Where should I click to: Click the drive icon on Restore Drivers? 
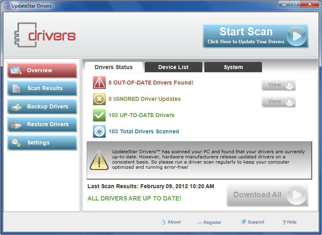(x=16, y=125)
